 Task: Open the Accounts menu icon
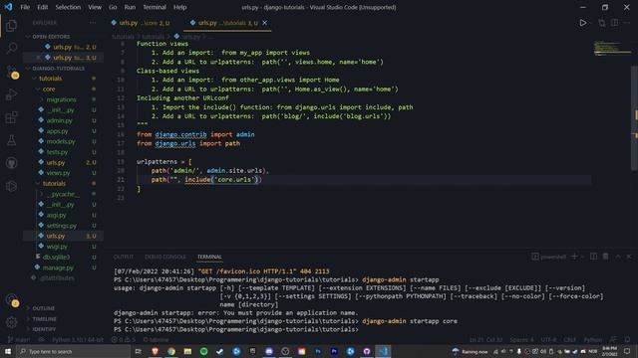pyautogui.click(x=12, y=300)
